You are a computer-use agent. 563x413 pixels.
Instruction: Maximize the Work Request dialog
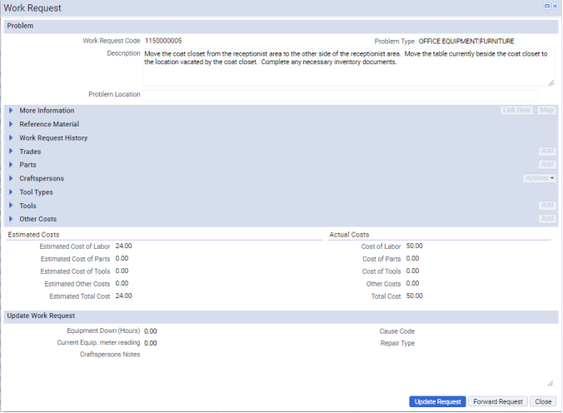click(x=547, y=6)
